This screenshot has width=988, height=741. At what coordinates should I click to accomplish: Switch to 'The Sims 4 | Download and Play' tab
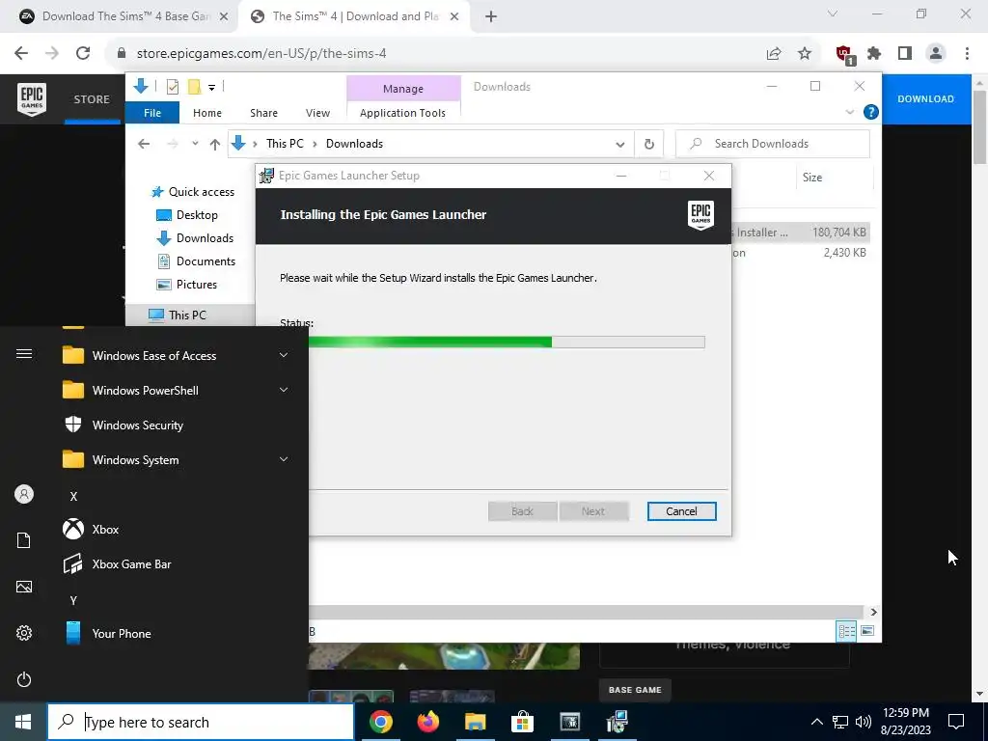click(354, 17)
